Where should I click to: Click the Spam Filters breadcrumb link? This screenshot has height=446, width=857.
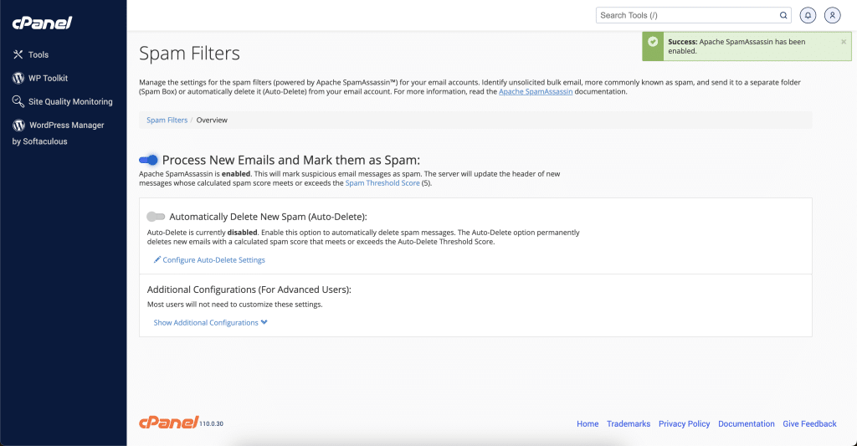coord(167,120)
